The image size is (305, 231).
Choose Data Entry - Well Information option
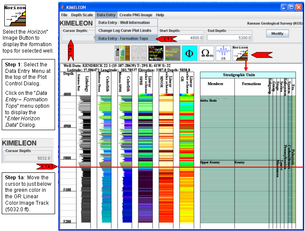pyautogui.click(x=124, y=22)
